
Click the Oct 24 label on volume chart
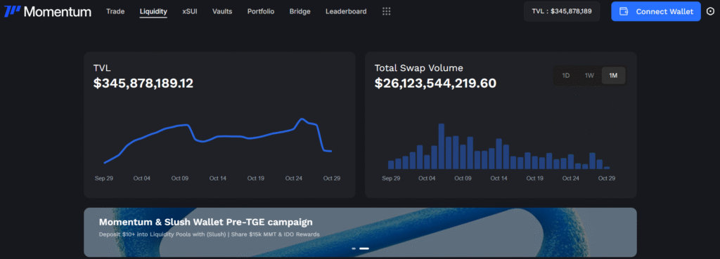coord(571,178)
